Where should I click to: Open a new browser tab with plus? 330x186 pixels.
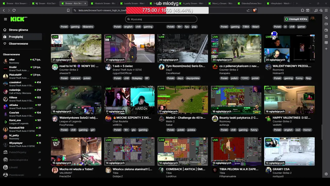click(x=297, y=3)
